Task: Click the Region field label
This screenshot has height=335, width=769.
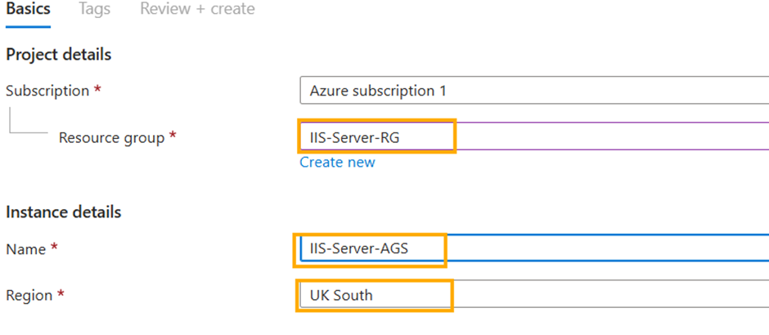Action: point(29,295)
